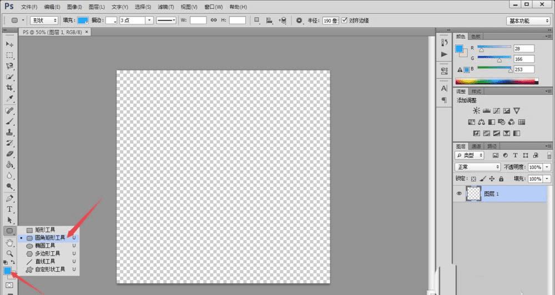Open path alignment options
Viewport: 555px width, 295px height.
point(269,21)
